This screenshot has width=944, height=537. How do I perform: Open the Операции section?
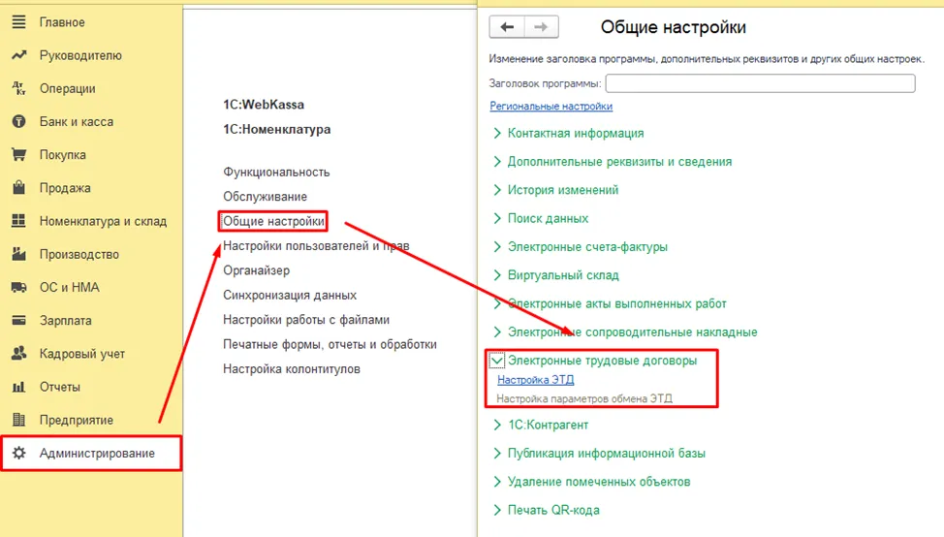coord(68,88)
